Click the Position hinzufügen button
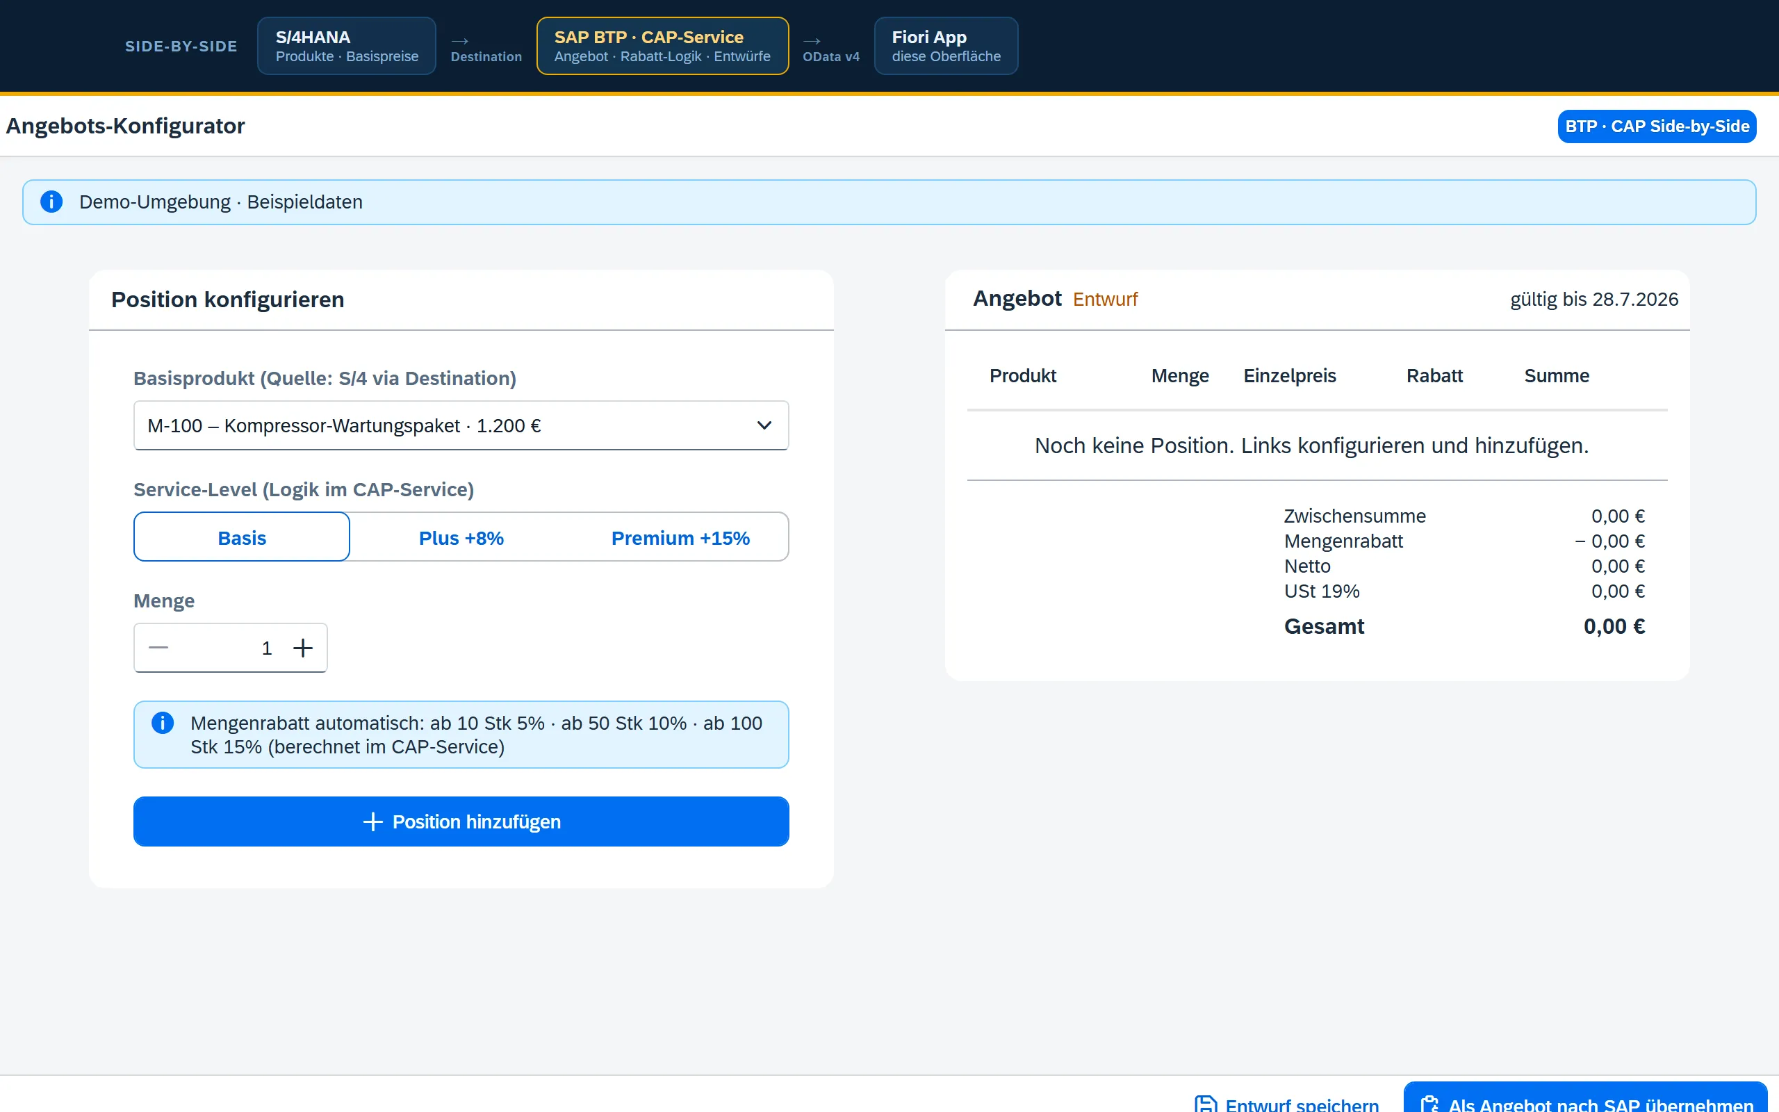 click(x=461, y=821)
